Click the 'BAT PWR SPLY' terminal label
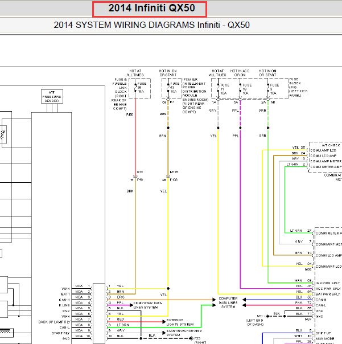 click(x=328, y=294)
